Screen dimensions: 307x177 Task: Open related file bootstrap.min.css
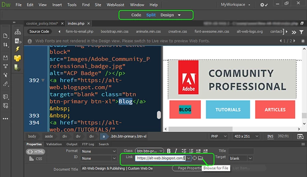[x=114, y=32]
